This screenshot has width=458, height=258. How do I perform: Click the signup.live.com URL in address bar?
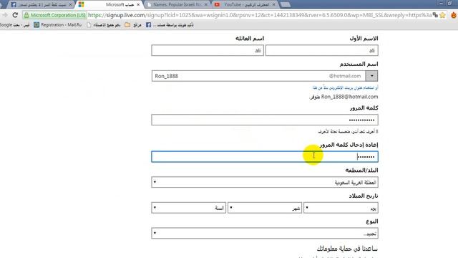click(x=259, y=15)
